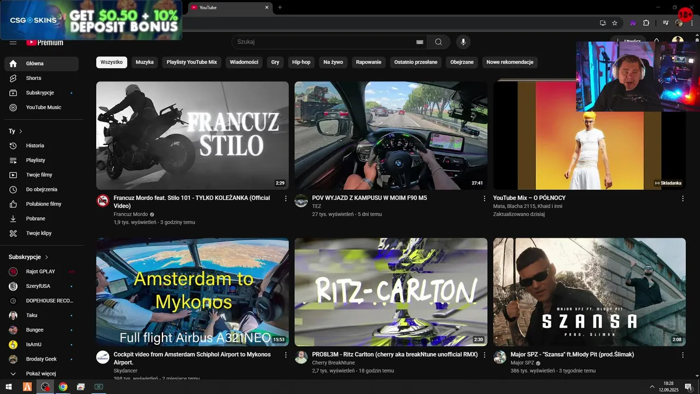The height and width of the screenshot is (394, 700).
Task: Open IsAmU subscription channel
Action: click(x=42, y=344)
